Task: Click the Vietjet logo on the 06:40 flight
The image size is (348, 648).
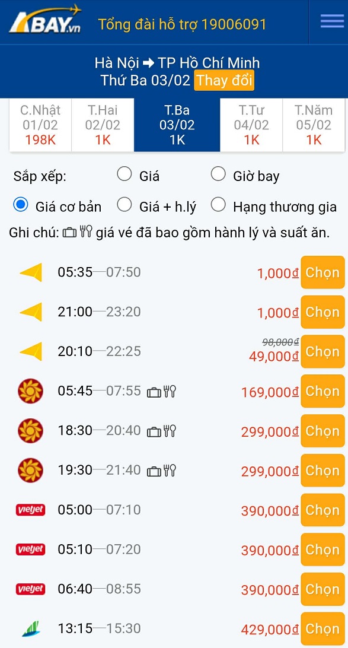Action: (28, 589)
